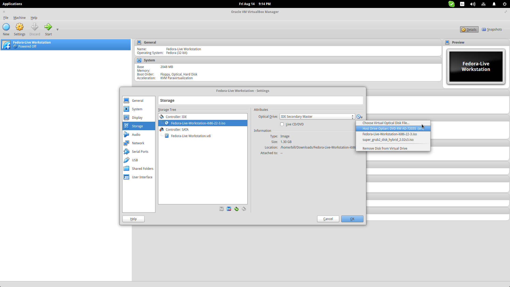Click the Fedora-Live Workstation preview thumbnail
The image size is (510, 287).
click(x=476, y=66)
